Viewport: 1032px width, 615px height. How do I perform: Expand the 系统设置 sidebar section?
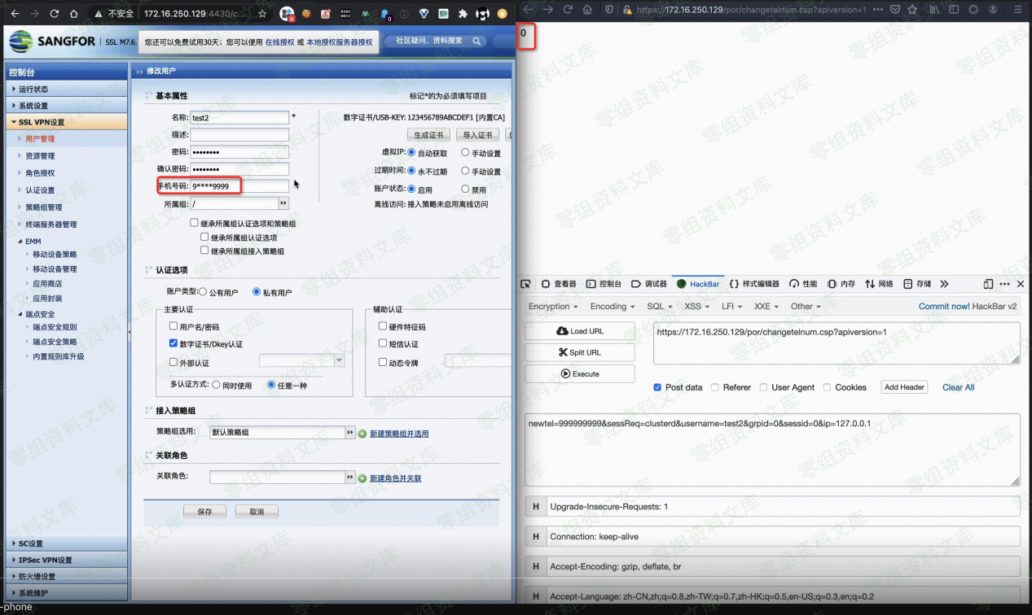click(x=33, y=106)
